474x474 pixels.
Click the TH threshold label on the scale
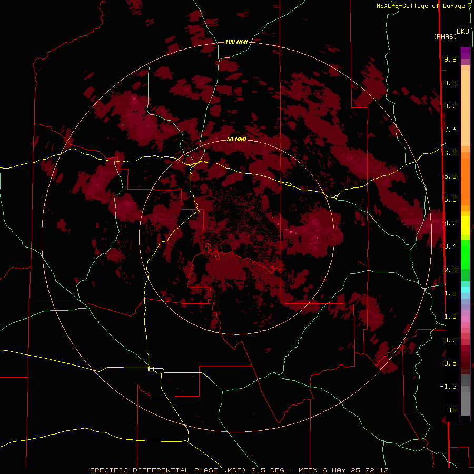452,410
